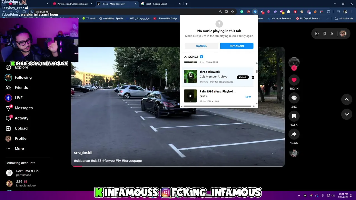Click the download desktop app arrow icon
356x200 pixels.
[x=332, y=34]
